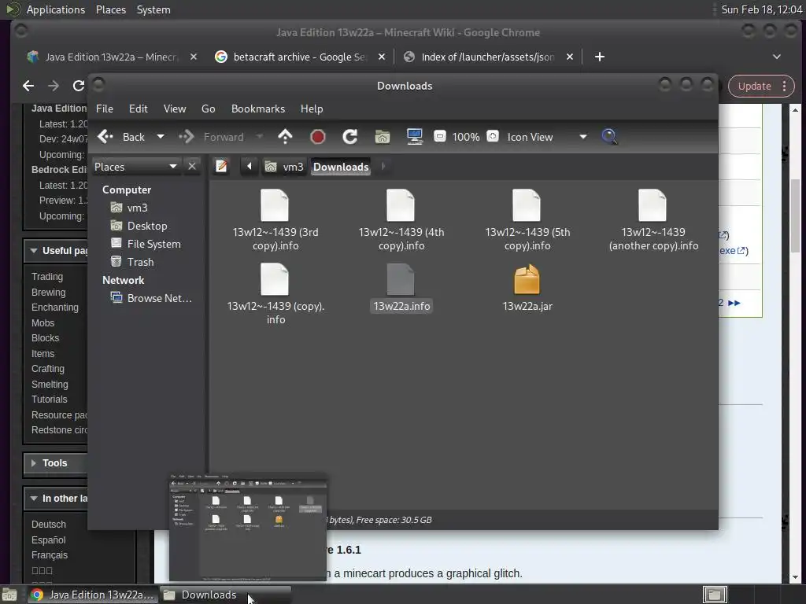Select 13w12~-1439 (another copy).info file
The image size is (806, 604).
[653, 220]
